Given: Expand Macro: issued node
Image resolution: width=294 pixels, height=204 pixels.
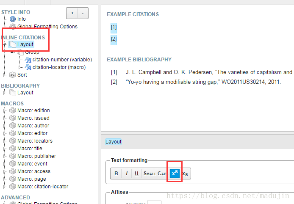Looking at the screenshot, I should [5, 118].
